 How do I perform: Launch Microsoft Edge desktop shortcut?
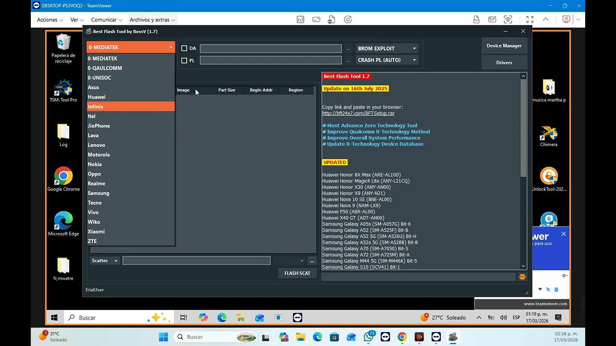(x=63, y=224)
